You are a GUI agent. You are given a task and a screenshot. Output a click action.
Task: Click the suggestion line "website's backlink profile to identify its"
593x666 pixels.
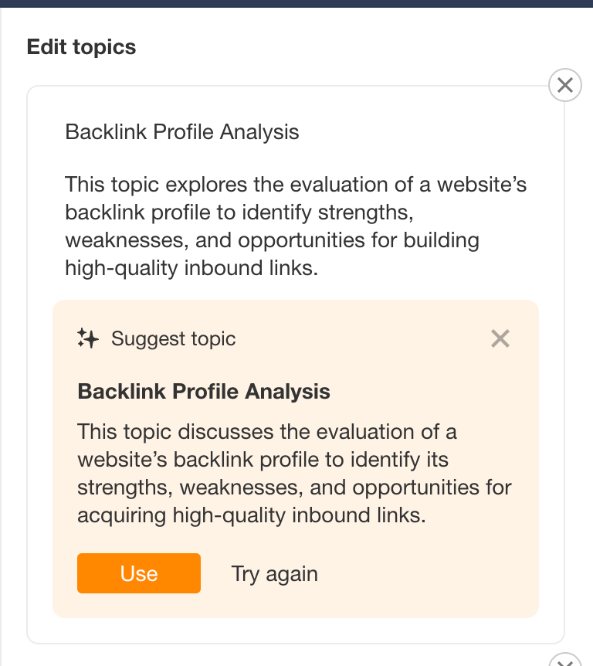click(263, 460)
